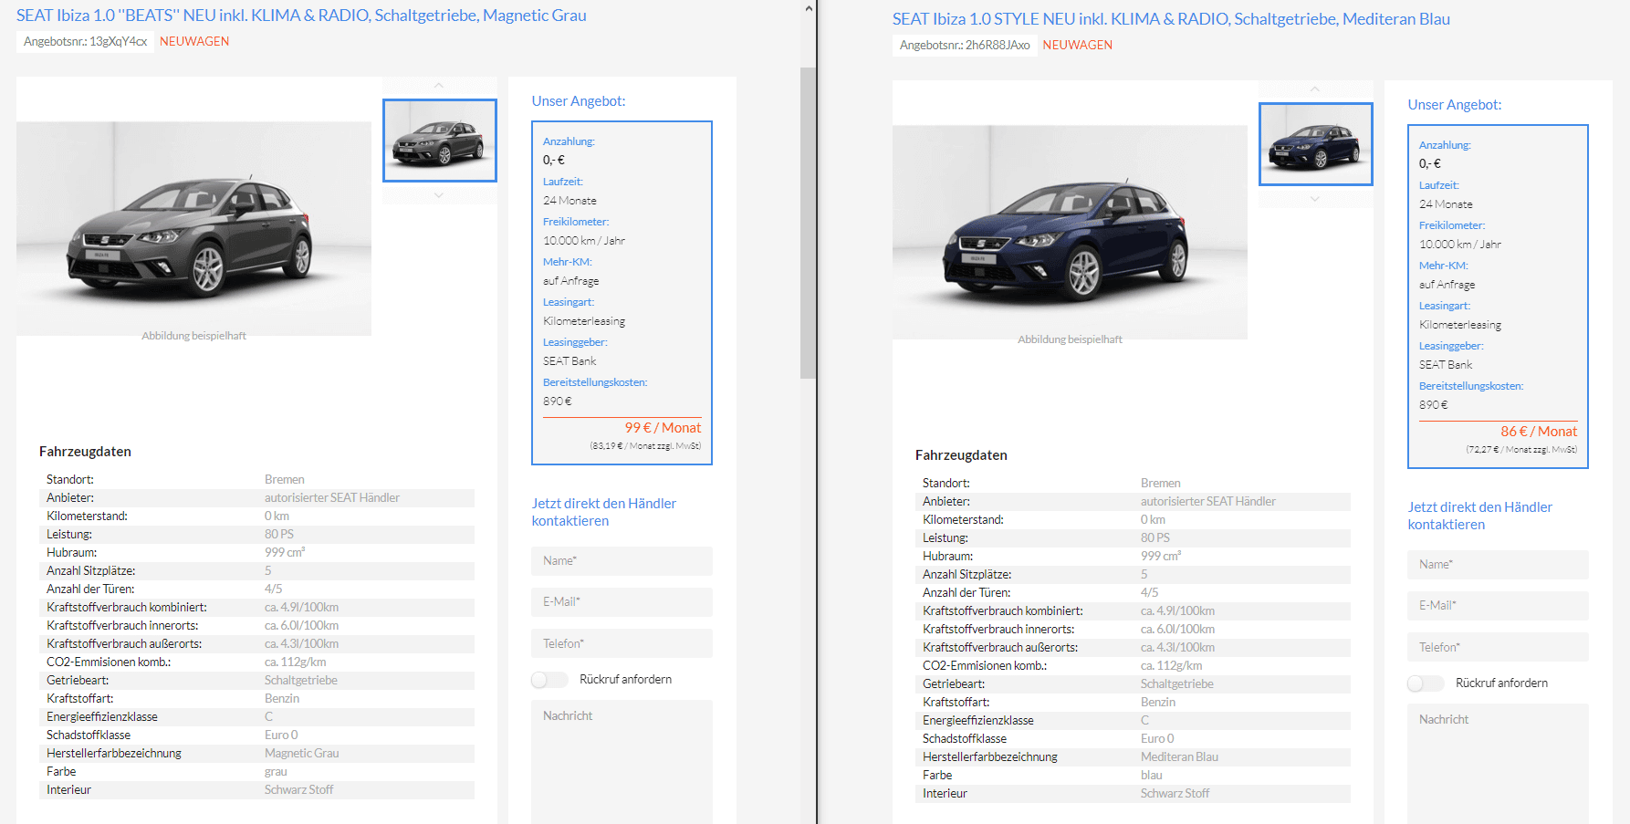The width and height of the screenshot is (1630, 824).
Task: Click the blau value in right Farbe row
Action: pos(1152,776)
